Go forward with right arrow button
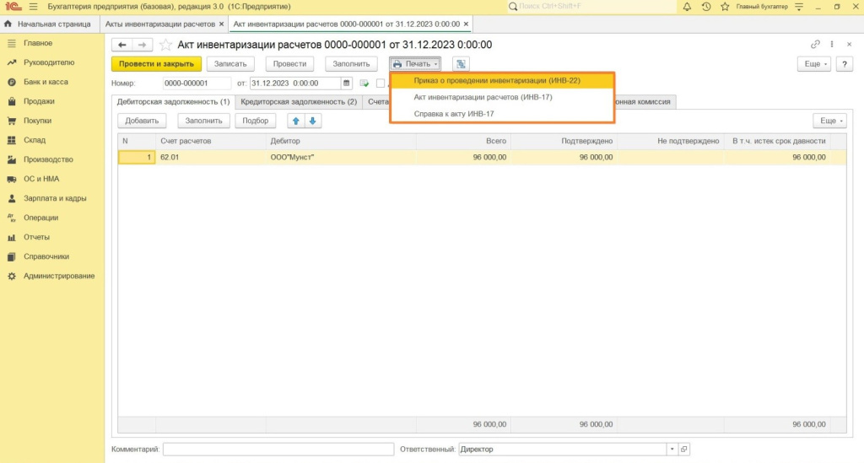This screenshot has width=864, height=463. 142,45
